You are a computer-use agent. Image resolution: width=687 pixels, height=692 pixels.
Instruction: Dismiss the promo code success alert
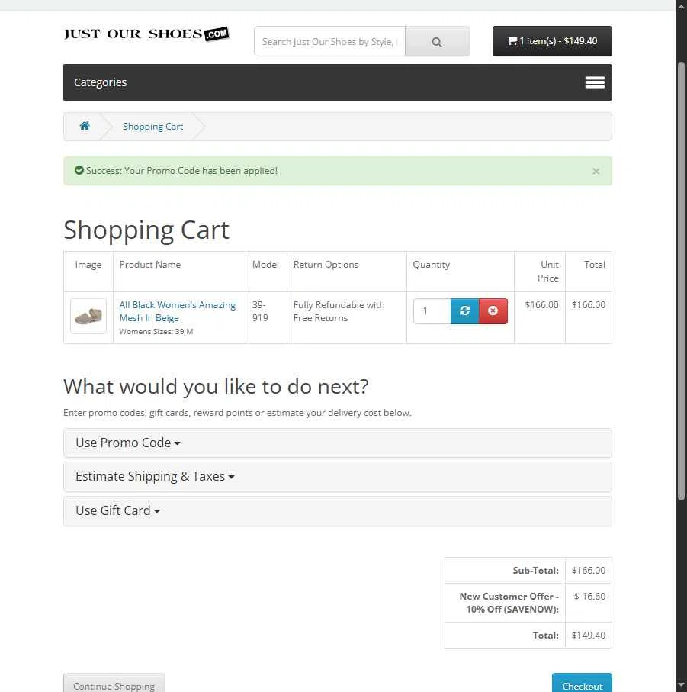click(596, 171)
